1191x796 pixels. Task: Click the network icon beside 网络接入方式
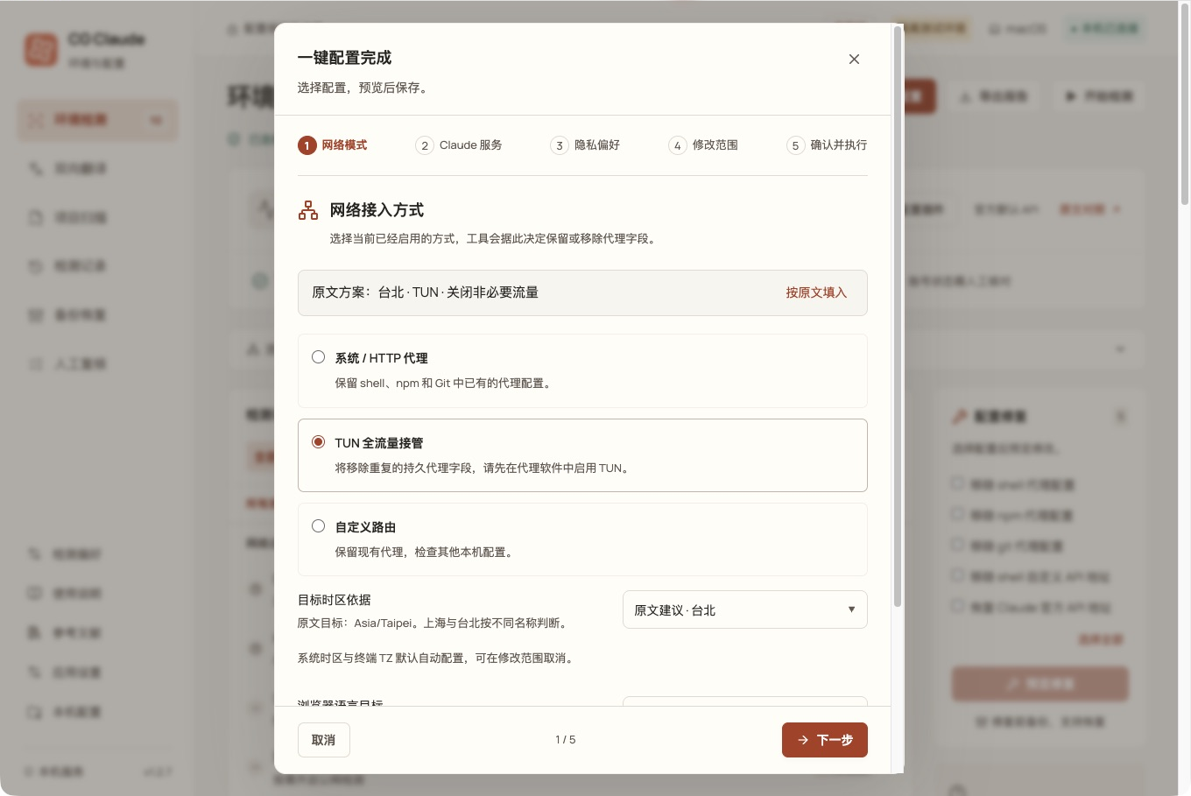[x=308, y=210]
